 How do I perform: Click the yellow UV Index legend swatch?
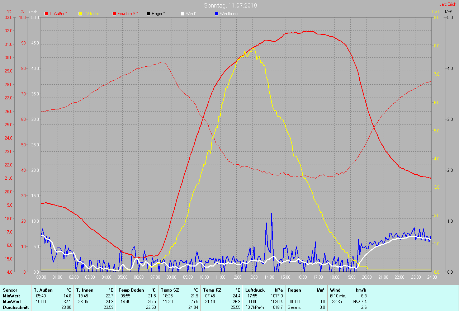point(80,14)
